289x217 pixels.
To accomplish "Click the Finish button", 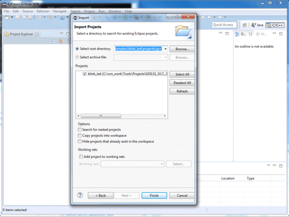I will coord(154,195).
